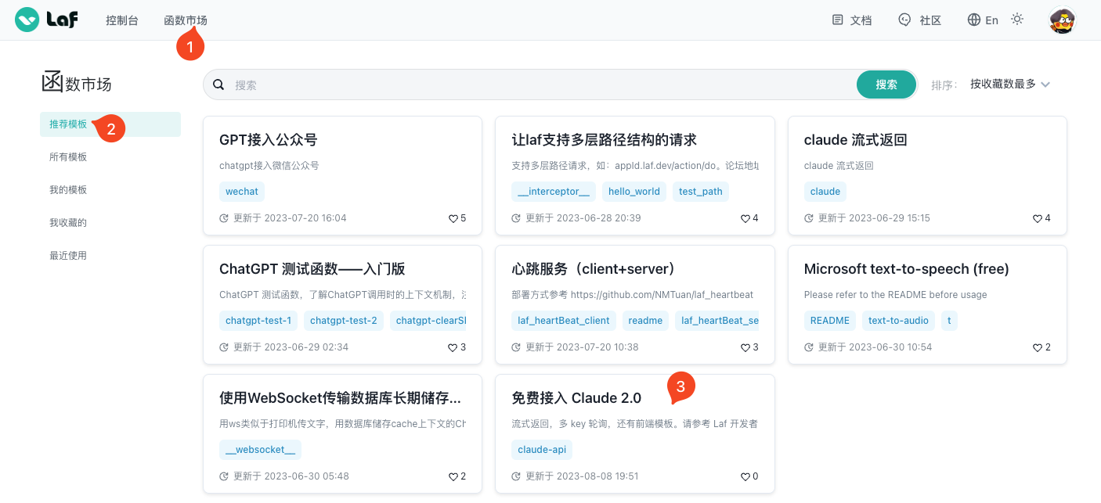Click the chatgpt-test-2 tag
This screenshot has height=503, width=1101.
coord(344,321)
